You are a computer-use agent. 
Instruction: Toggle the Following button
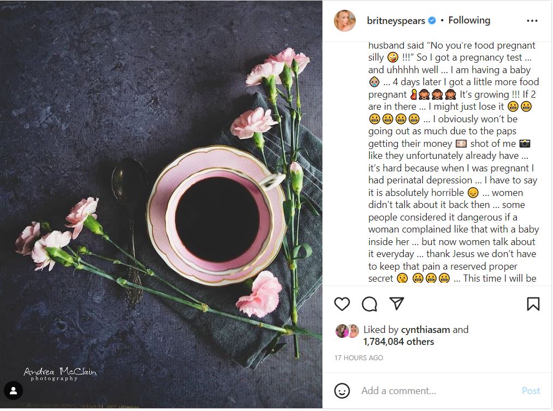tap(469, 21)
